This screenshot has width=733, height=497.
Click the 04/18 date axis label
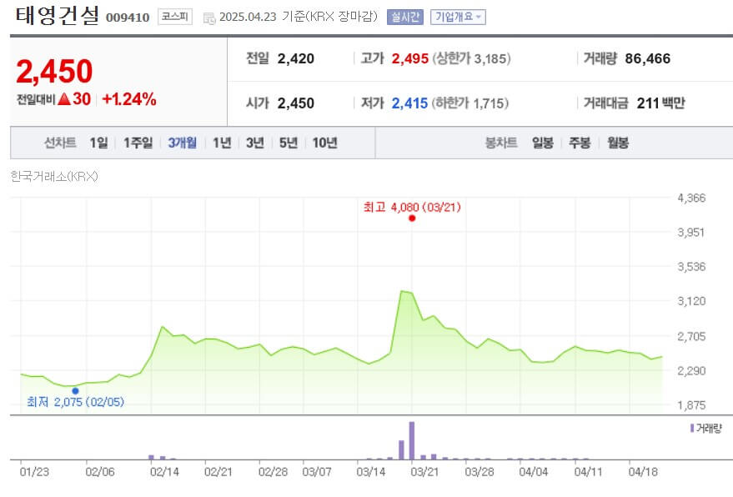pos(643,472)
